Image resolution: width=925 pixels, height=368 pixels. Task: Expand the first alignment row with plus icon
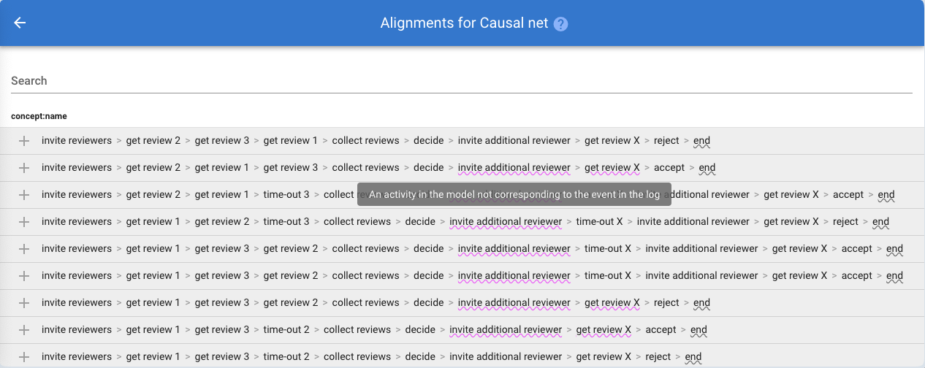[x=23, y=141]
